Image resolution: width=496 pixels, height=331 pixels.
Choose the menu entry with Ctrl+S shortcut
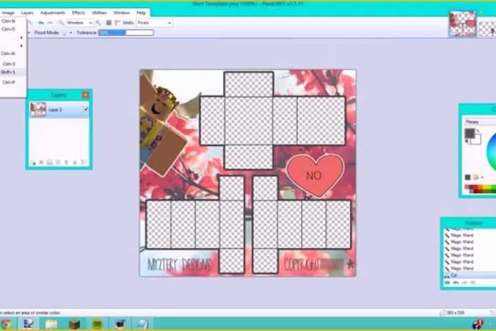coord(12,64)
